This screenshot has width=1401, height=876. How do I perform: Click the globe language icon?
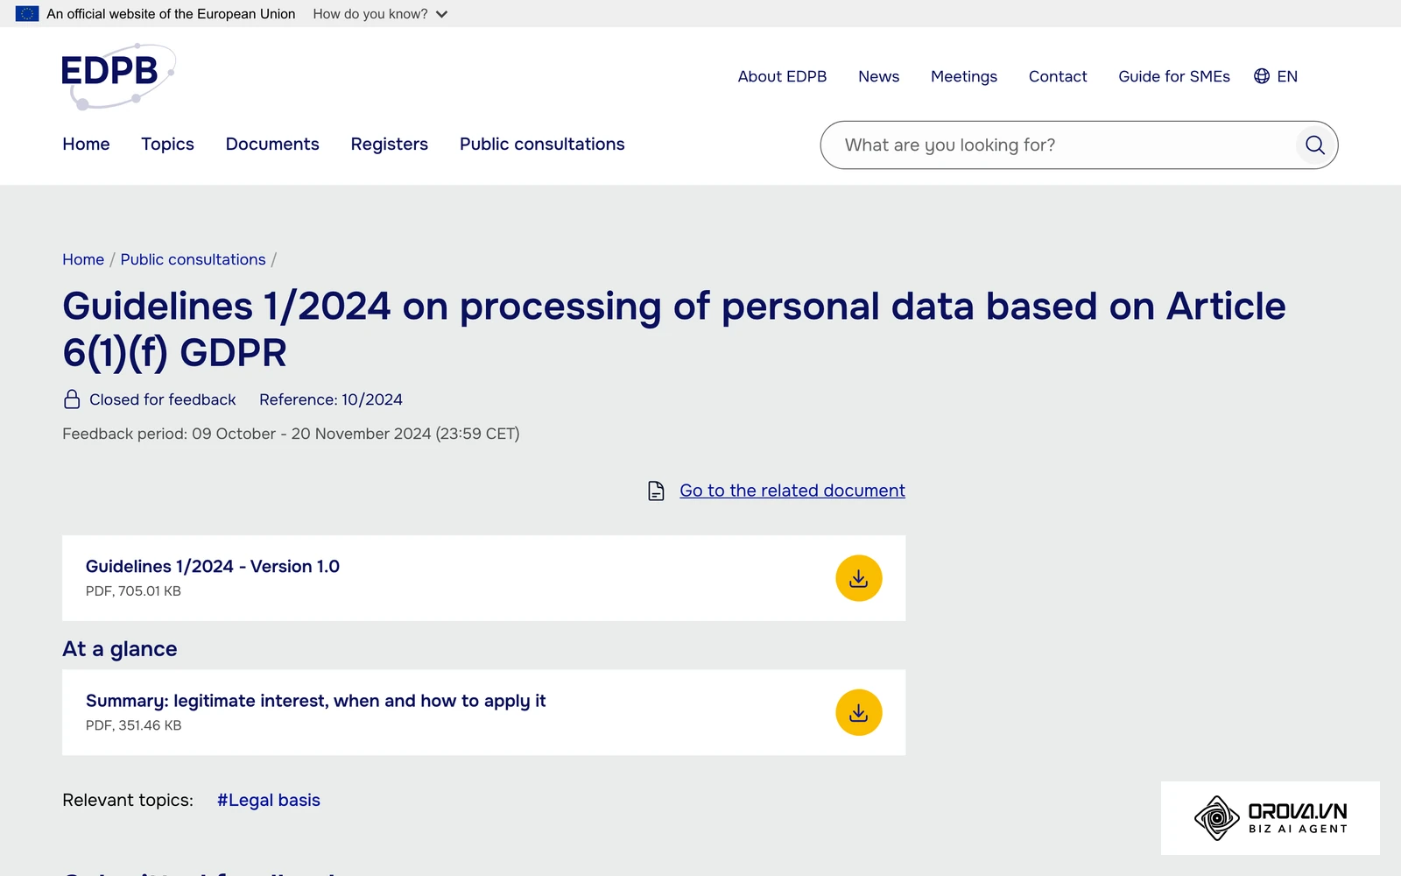pos(1262,76)
